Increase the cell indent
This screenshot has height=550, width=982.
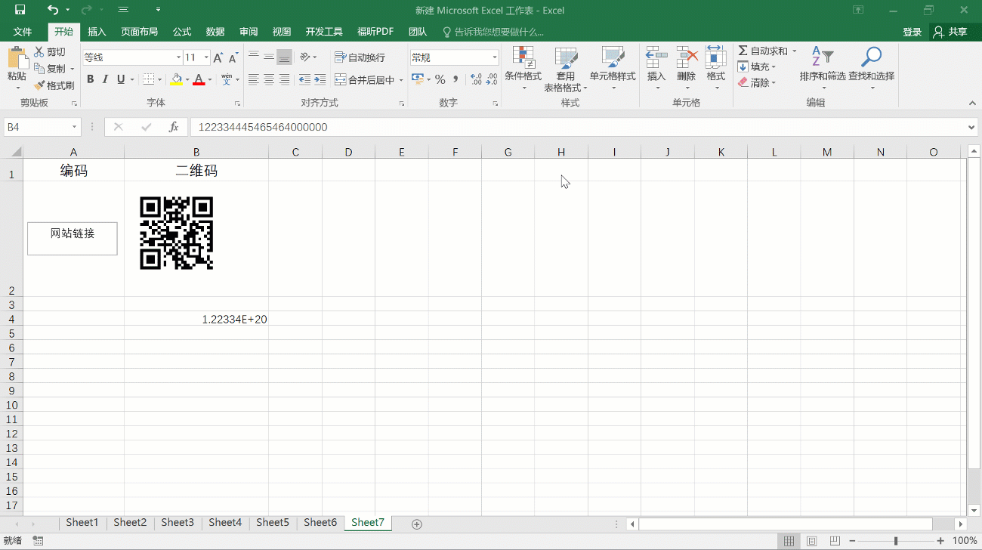click(320, 79)
